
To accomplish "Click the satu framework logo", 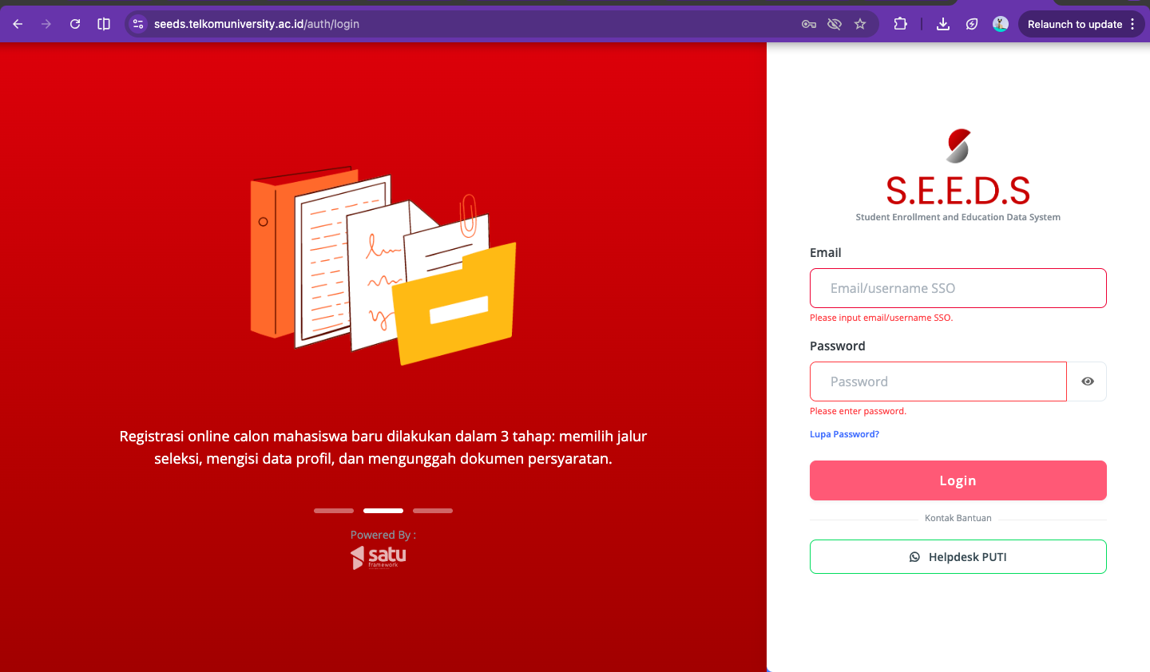I will click(379, 557).
